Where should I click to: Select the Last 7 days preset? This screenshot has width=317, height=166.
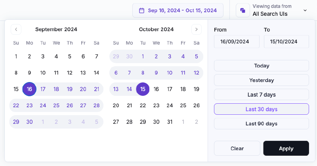click(262, 95)
